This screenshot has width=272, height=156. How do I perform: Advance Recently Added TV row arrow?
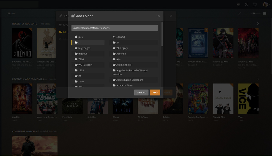click(x=258, y=24)
